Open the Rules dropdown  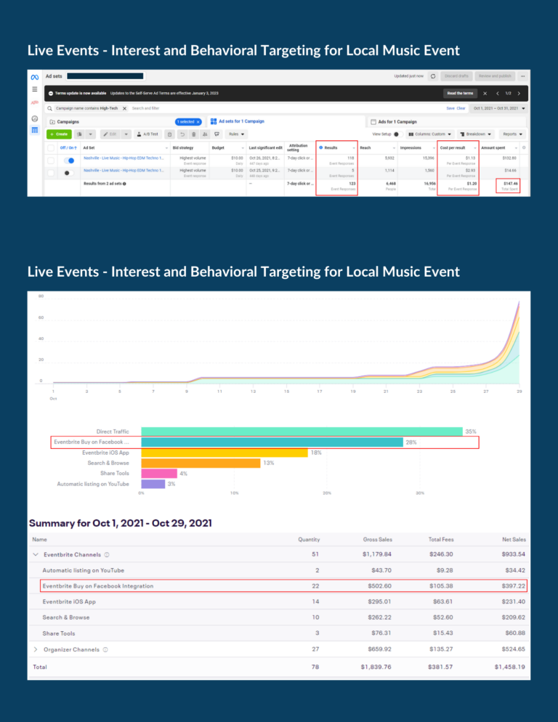[x=236, y=134]
